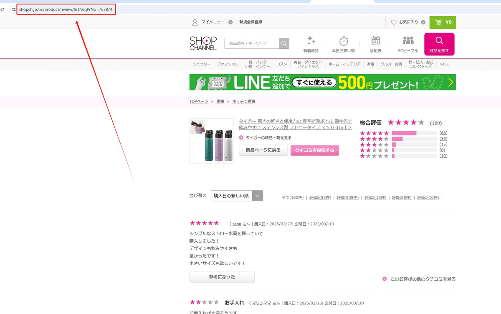The width and height of the screenshot is (501, 314).
Task: Open the shopping cart ¥0
Action: click(443, 22)
